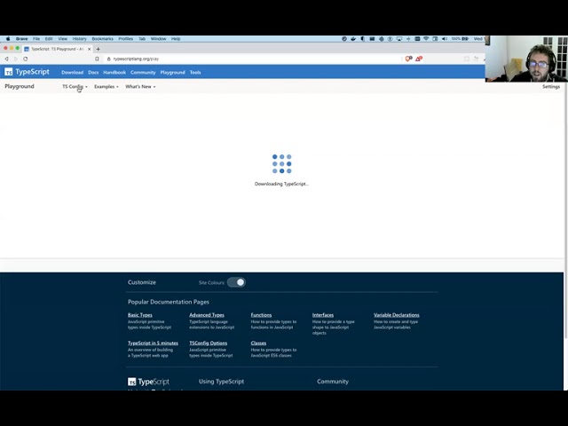Click the address bar URL field
The image size is (568, 426).
pyautogui.click(x=254, y=59)
